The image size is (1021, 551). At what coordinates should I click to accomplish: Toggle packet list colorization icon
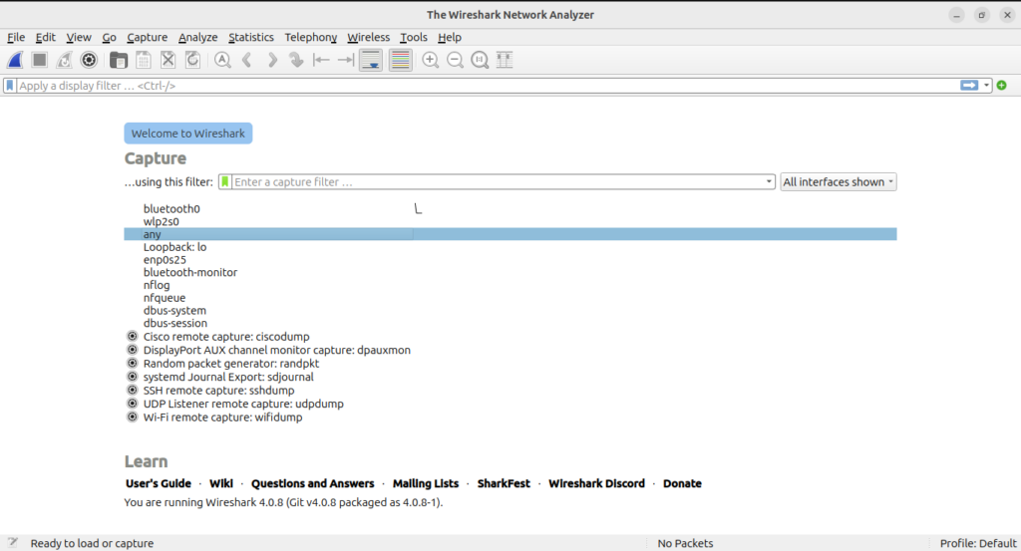[x=401, y=60]
